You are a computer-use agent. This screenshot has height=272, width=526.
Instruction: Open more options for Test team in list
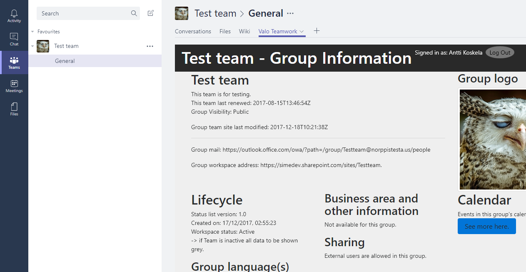(150, 46)
